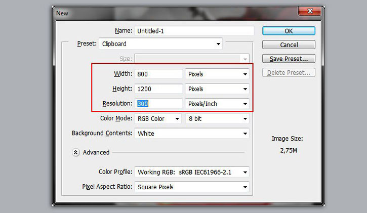Open the Background Contents dropdown showing White

192,133
